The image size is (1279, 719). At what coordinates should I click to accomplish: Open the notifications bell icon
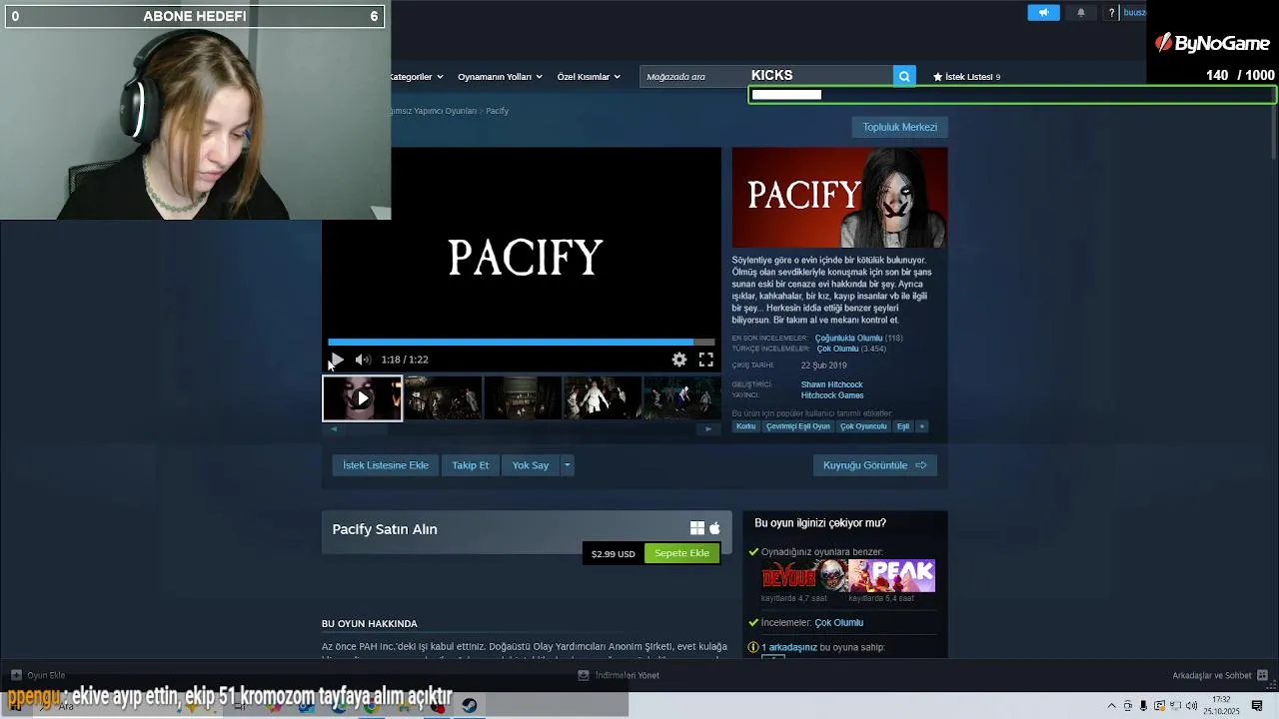point(1080,13)
